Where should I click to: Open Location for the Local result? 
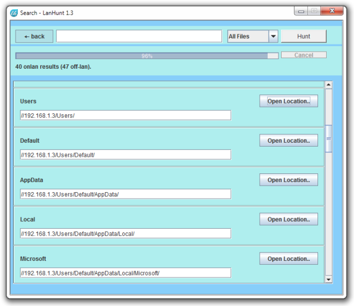289,219
